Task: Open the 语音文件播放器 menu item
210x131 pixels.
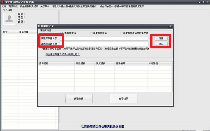Action: tap(75, 7)
